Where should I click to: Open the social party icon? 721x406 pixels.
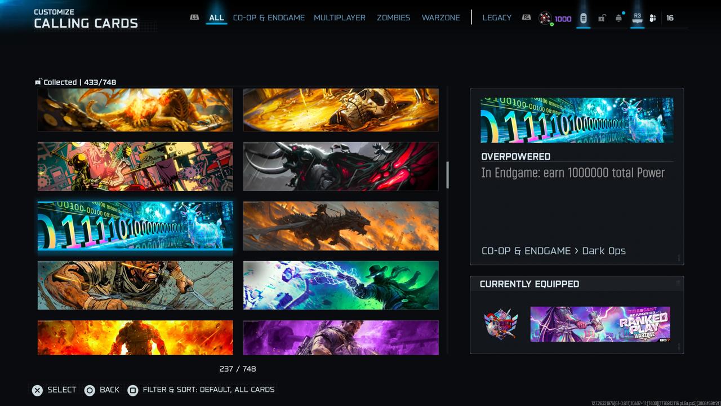tap(653, 18)
